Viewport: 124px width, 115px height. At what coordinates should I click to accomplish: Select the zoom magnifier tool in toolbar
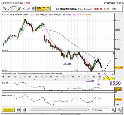click(5, 9)
